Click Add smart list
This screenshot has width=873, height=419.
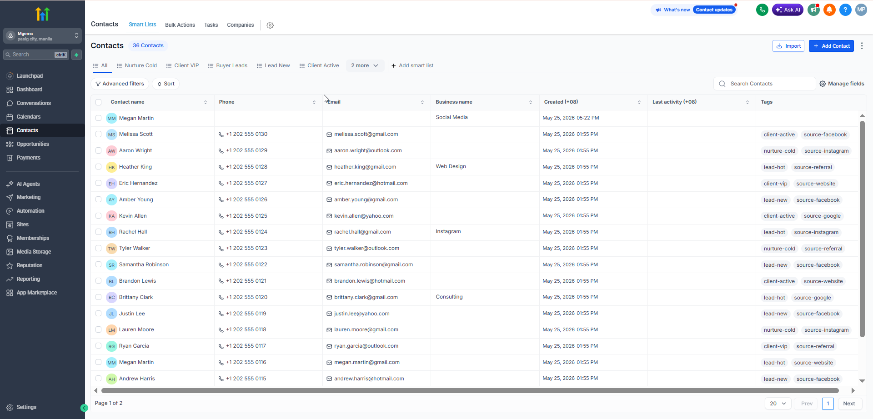[412, 65]
